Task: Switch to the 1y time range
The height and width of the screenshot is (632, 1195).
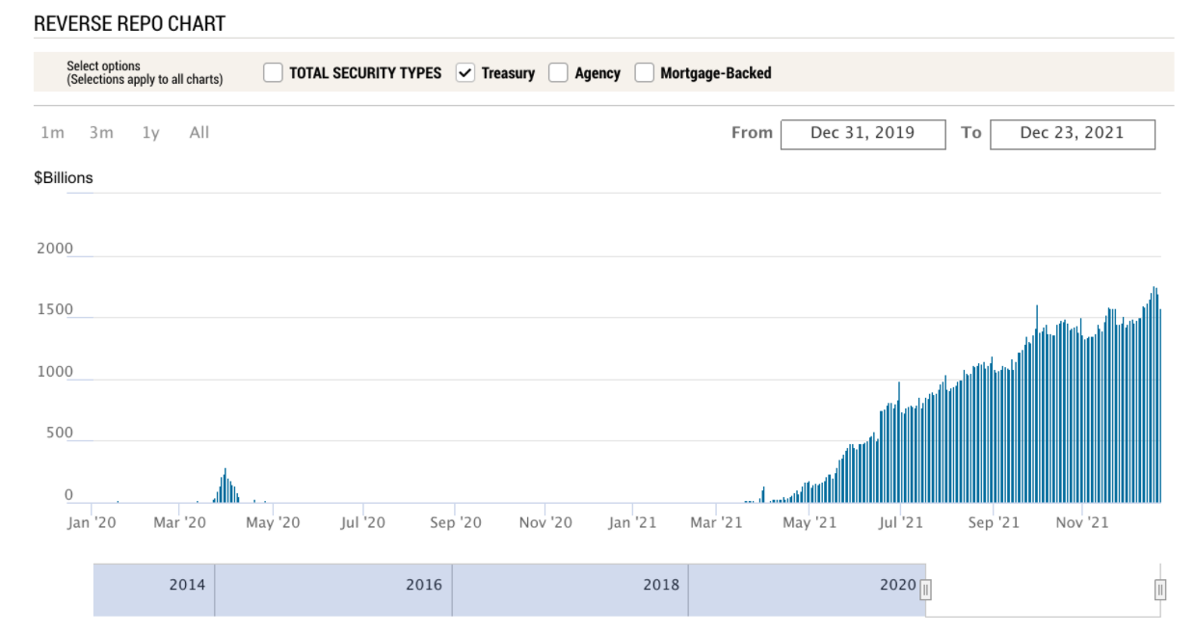Action: (x=150, y=133)
